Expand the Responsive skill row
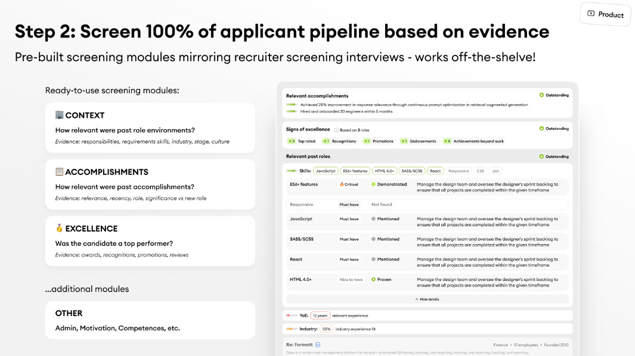 coord(428,204)
